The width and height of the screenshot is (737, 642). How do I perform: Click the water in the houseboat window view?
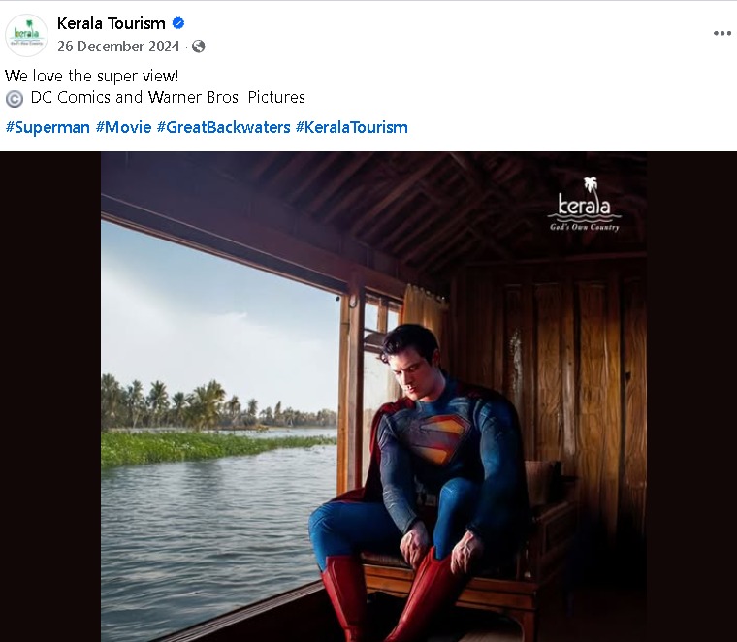tap(213, 524)
